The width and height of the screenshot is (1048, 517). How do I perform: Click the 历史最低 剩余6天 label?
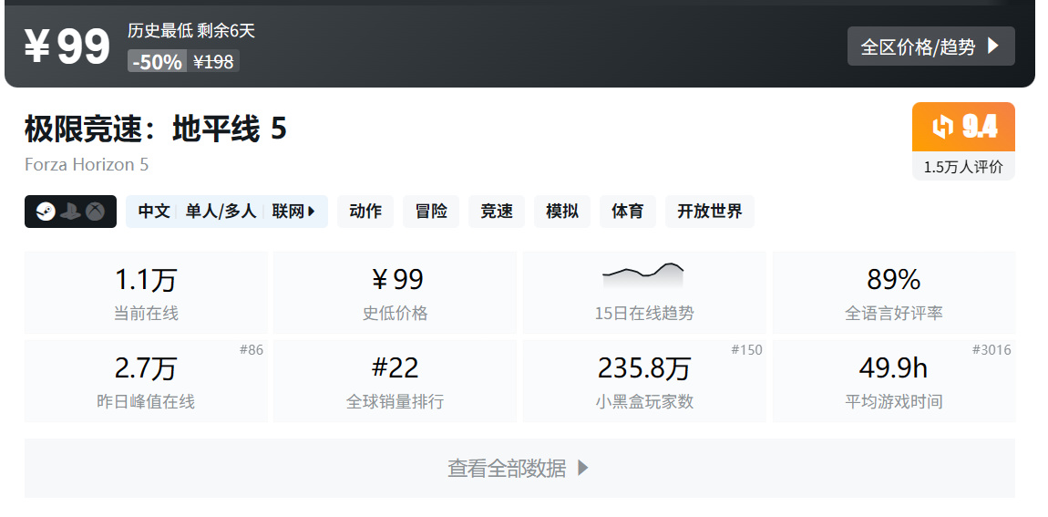[x=191, y=30]
